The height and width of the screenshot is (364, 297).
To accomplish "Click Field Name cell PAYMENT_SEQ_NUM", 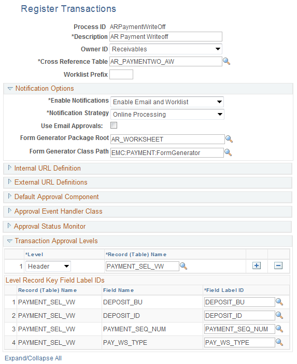I will coord(134,329).
